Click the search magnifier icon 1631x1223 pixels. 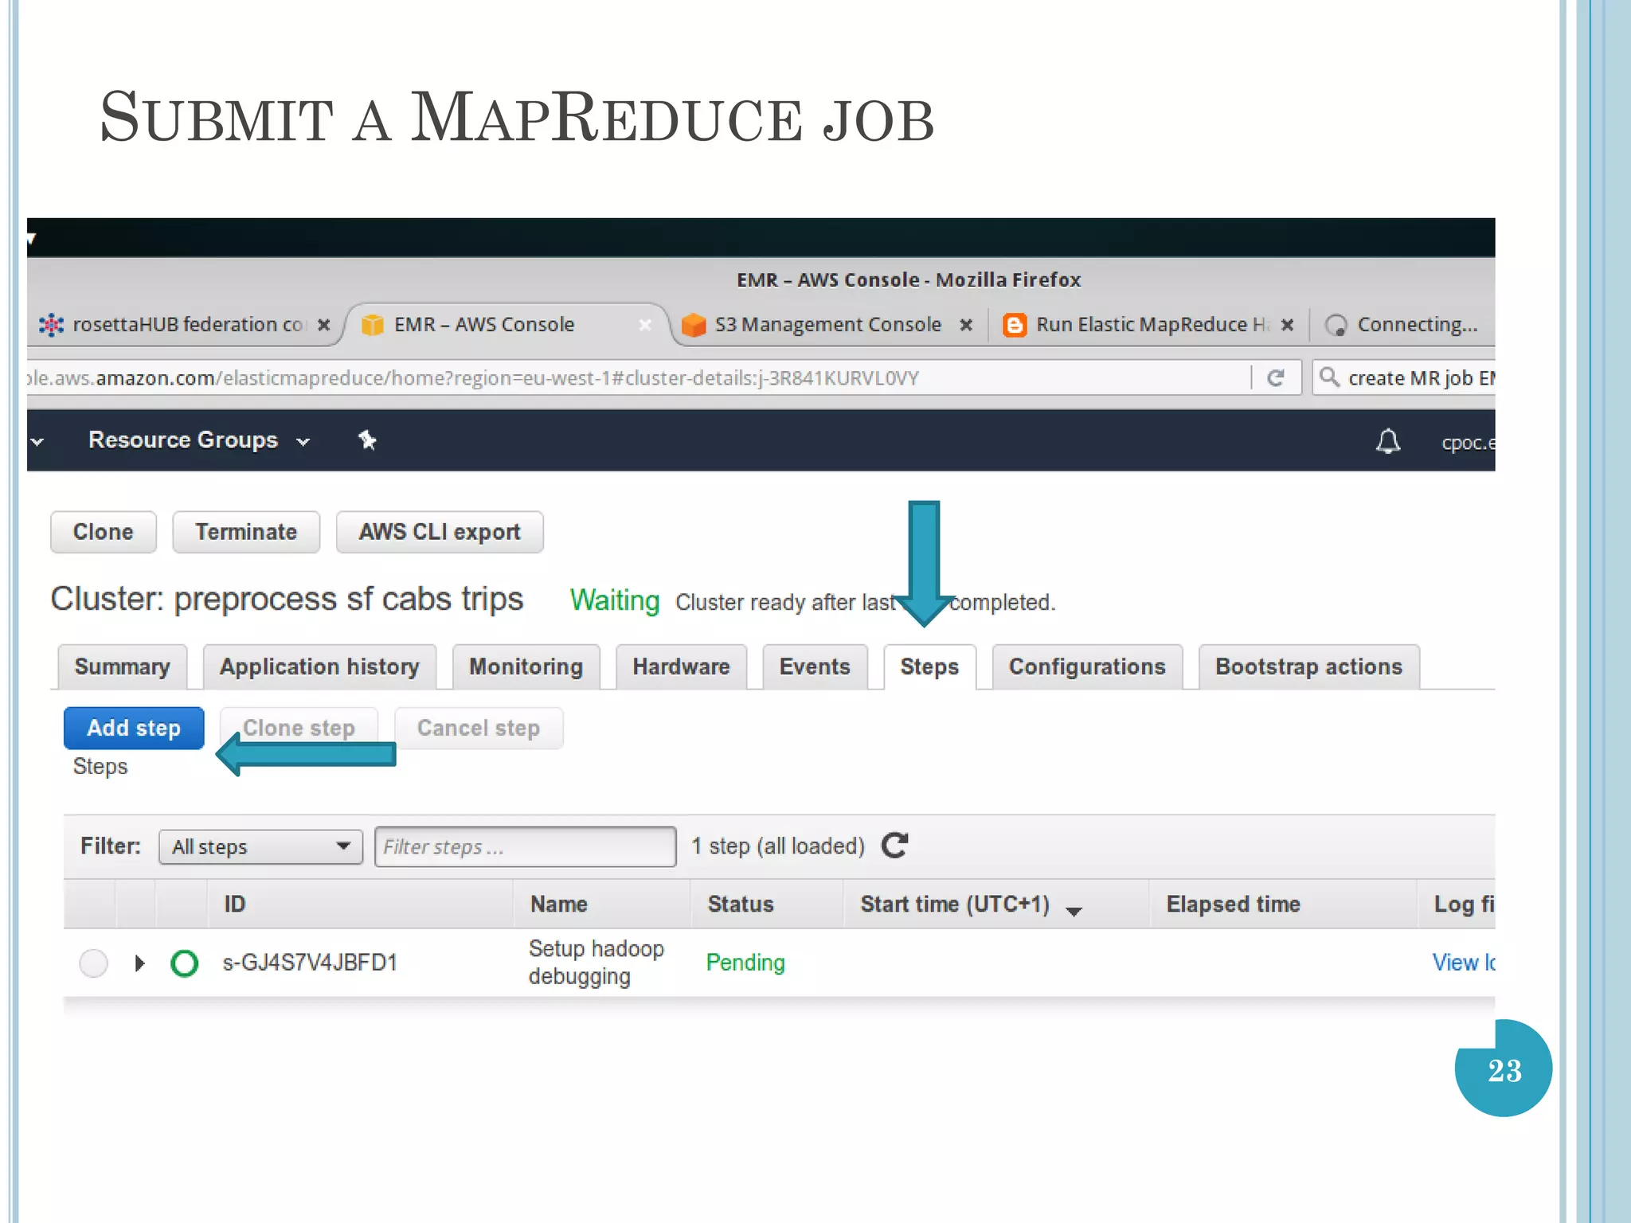(x=1329, y=377)
